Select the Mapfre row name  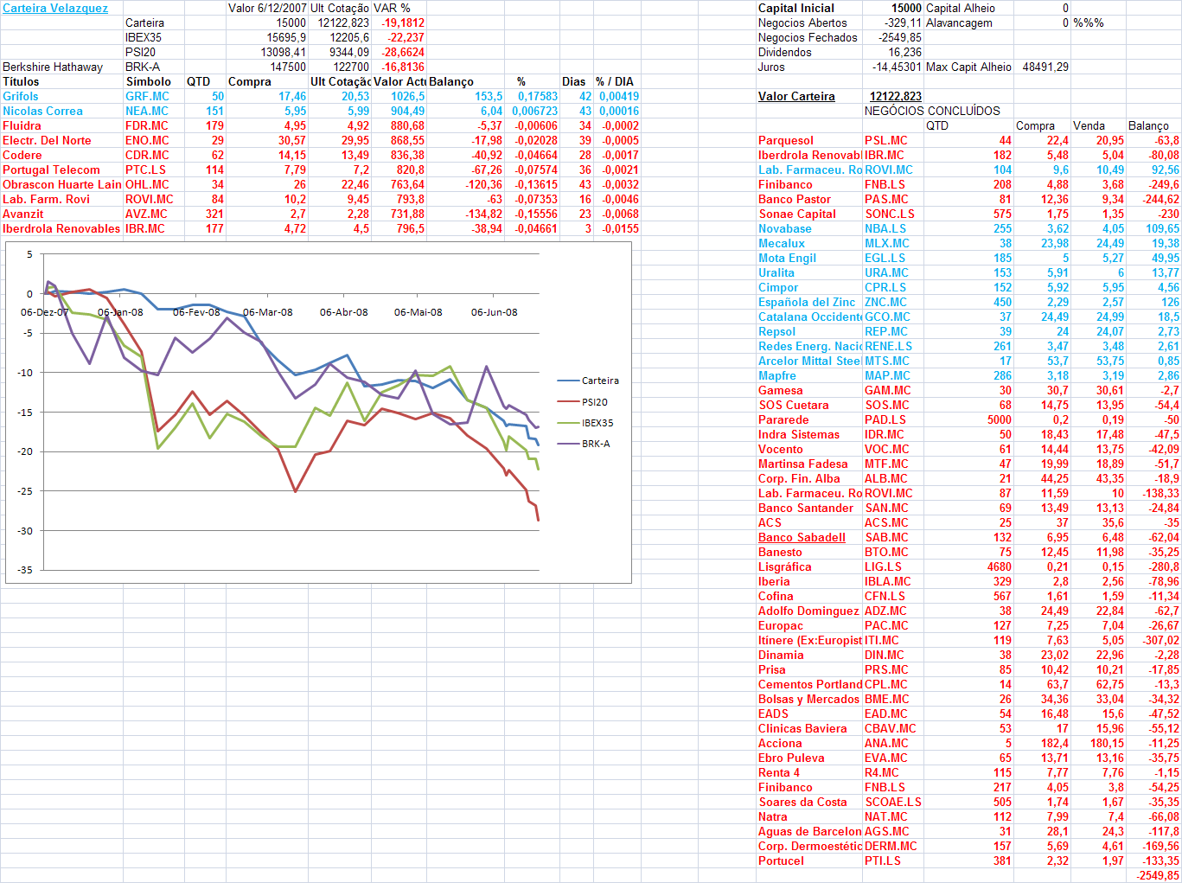(777, 376)
